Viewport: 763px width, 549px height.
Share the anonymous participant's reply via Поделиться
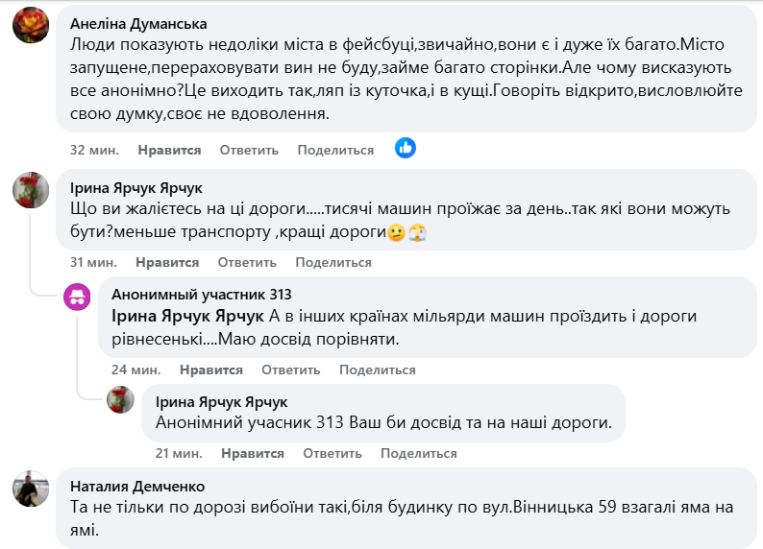[x=378, y=370]
